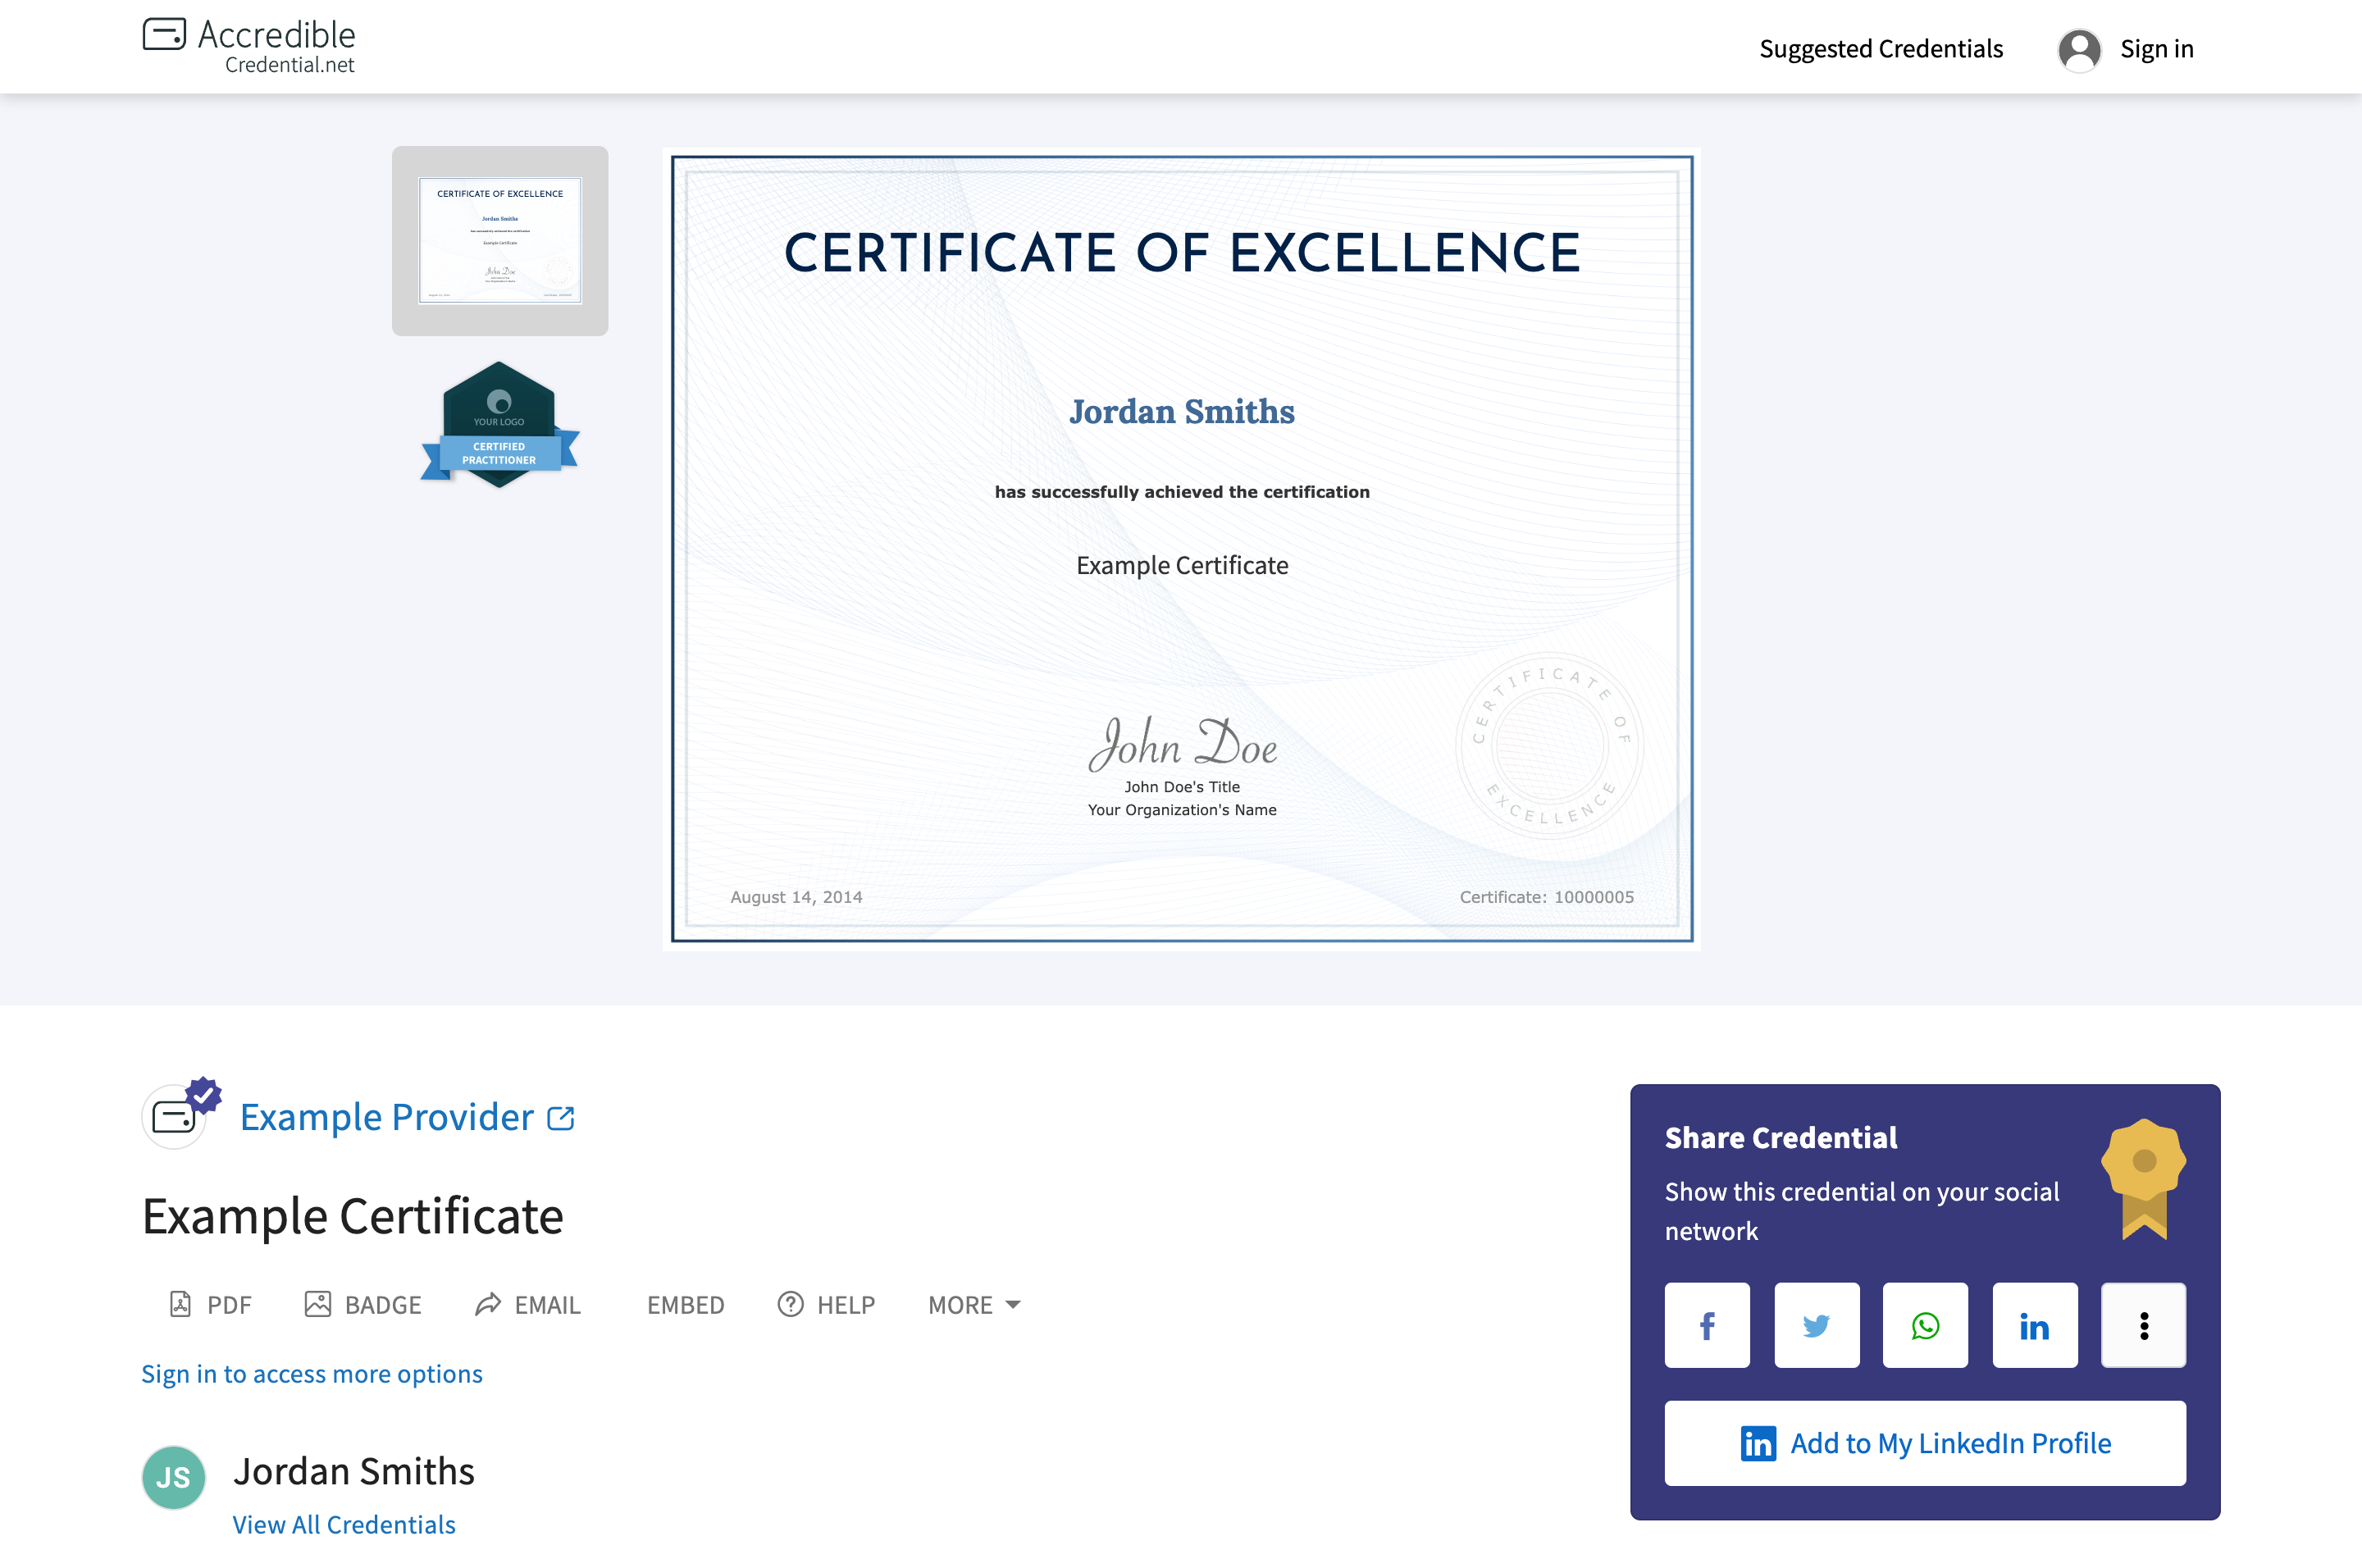This screenshot has width=2362, height=1568.
Task: Open Suggested Credentials
Action: (x=1881, y=48)
